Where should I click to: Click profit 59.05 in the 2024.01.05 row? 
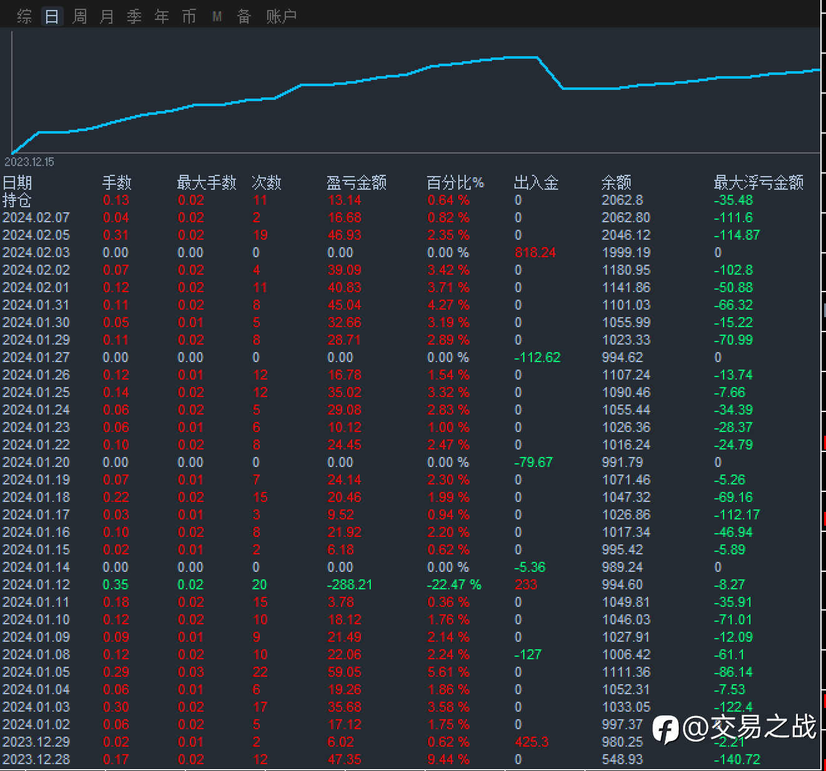click(x=345, y=672)
